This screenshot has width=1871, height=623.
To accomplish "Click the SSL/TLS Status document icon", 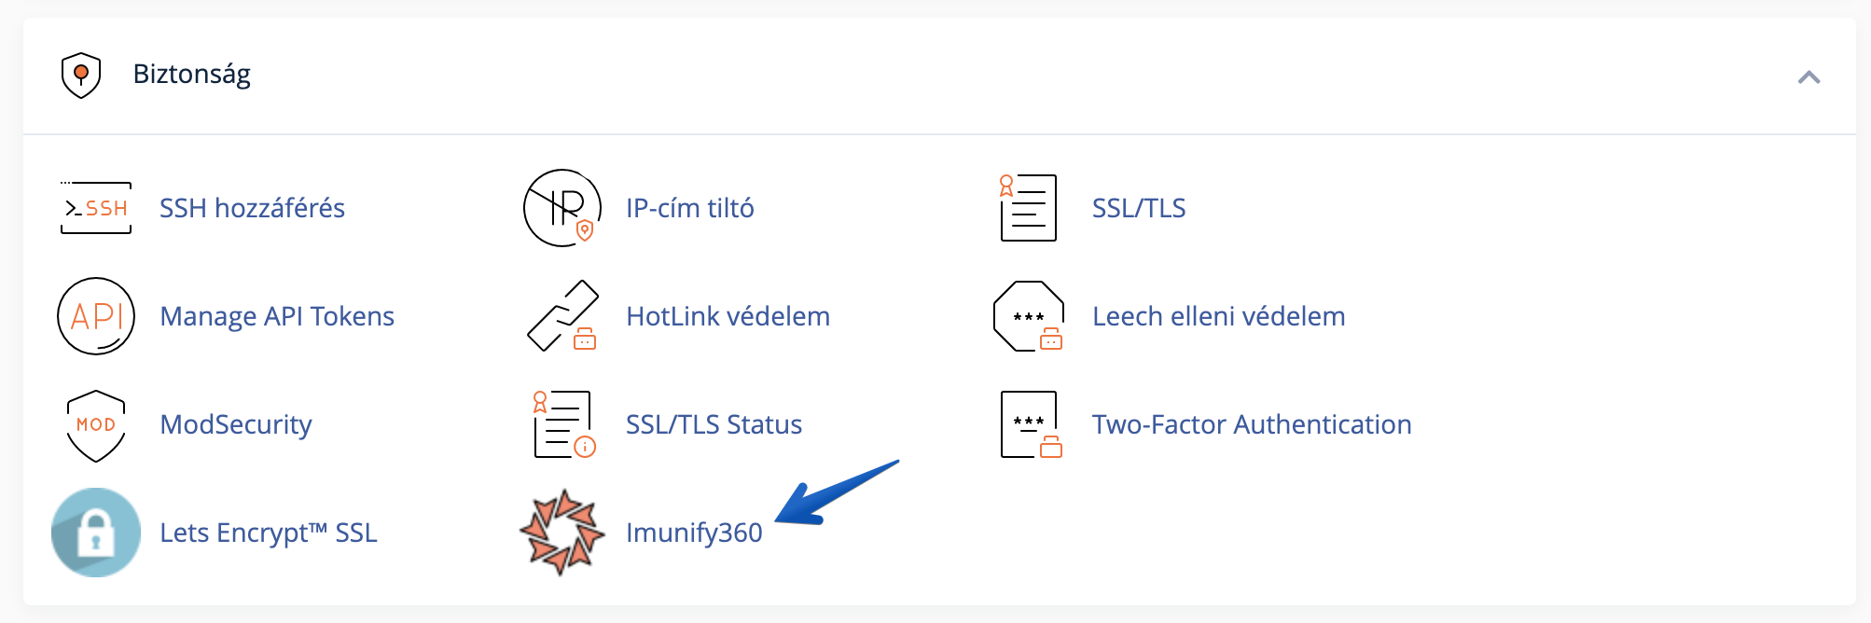I will pos(563,424).
